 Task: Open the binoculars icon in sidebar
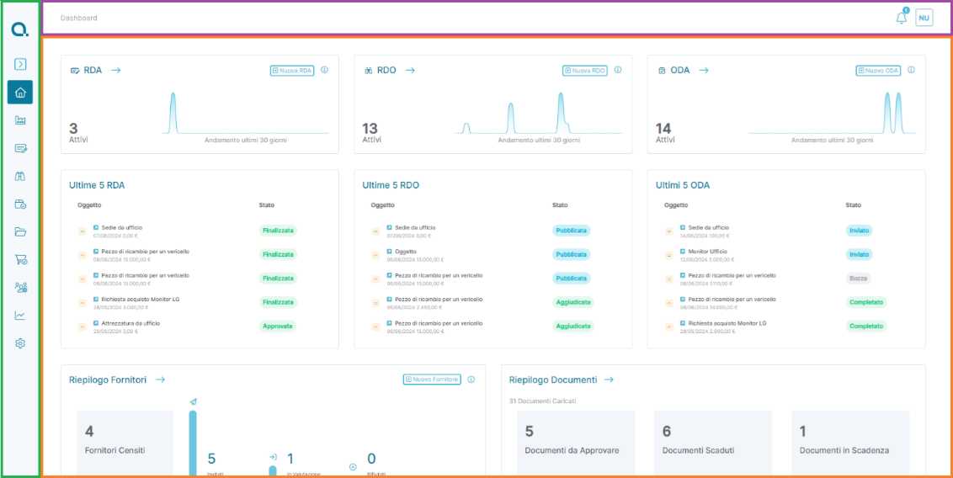click(x=20, y=176)
